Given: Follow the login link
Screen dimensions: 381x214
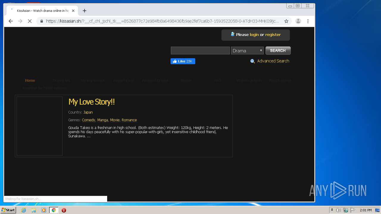Looking at the screenshot, I should click(x=254, y=34).
